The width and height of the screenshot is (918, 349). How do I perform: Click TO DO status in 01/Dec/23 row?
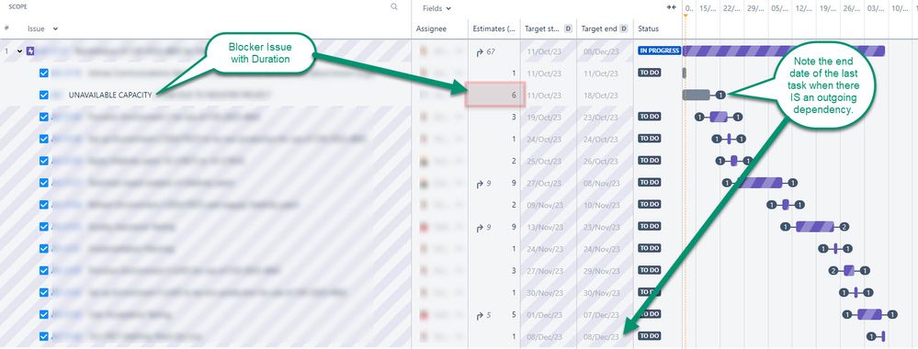click(x=650, y=314)
